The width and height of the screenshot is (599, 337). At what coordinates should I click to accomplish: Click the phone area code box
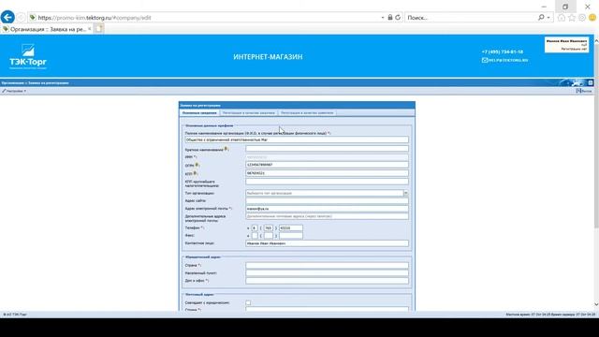269,228
